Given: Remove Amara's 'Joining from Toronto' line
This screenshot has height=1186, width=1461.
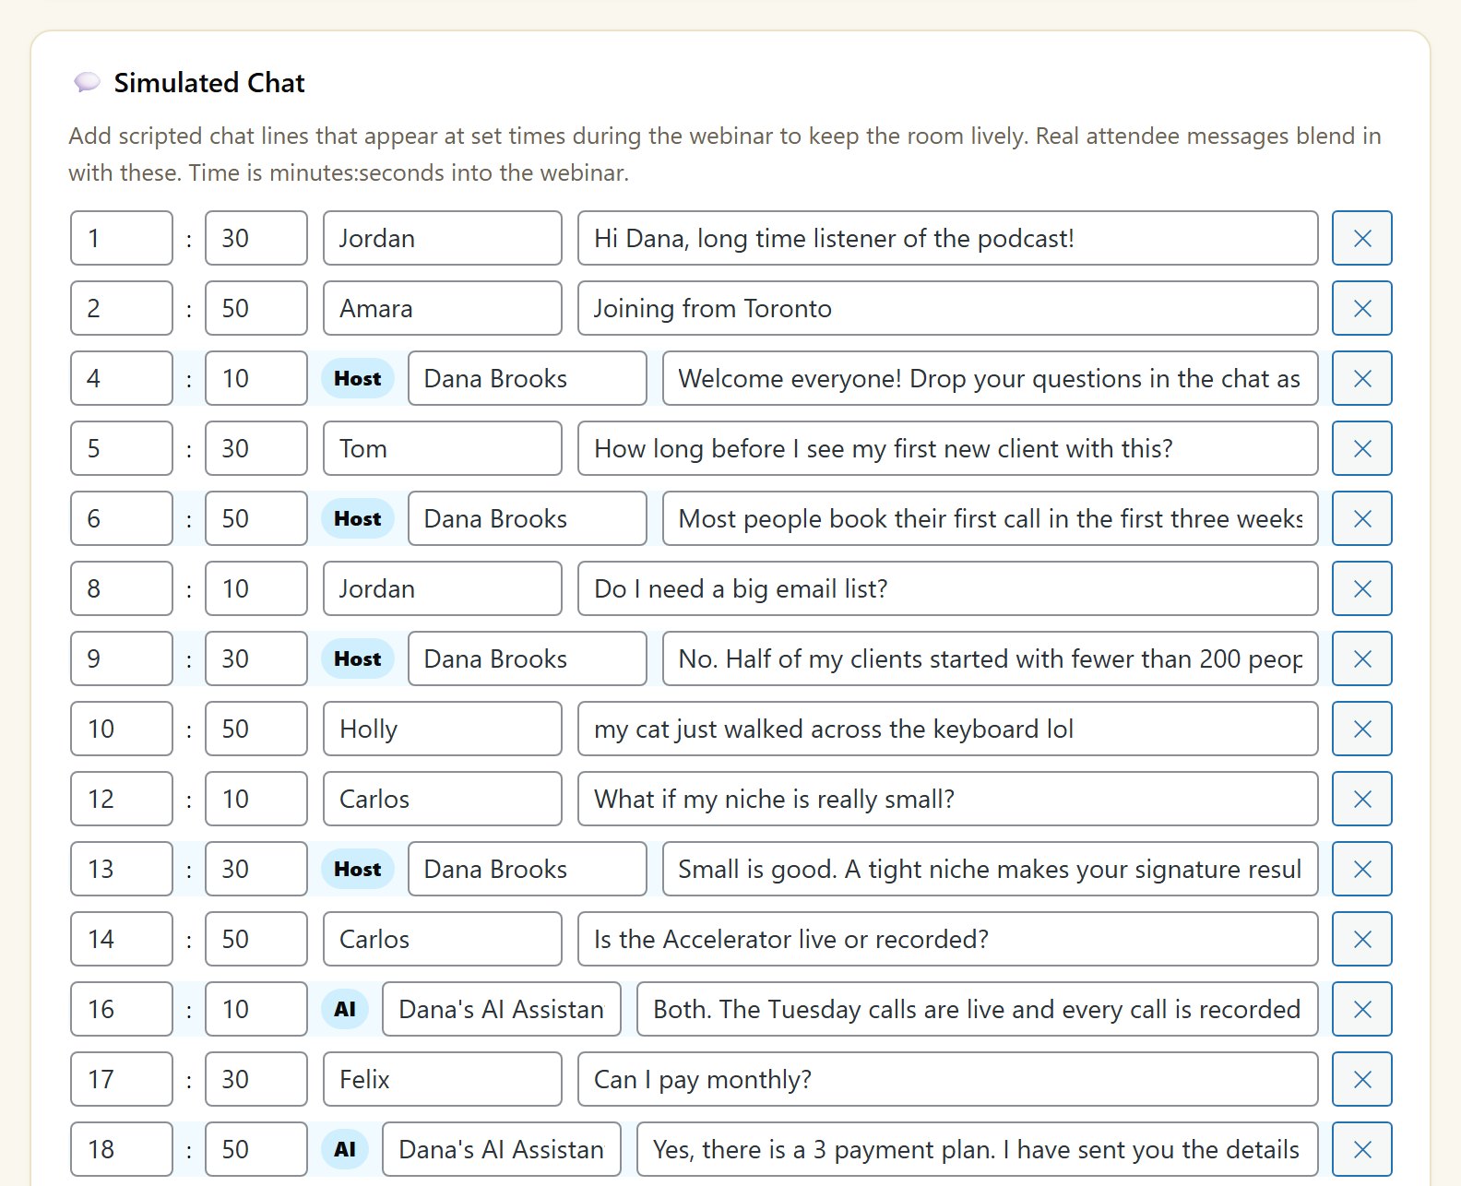Looking at the screenshot, I should click(x=1361, y=308).
